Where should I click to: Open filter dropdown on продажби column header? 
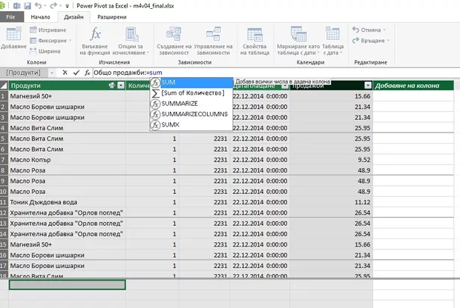click(369, 86)
